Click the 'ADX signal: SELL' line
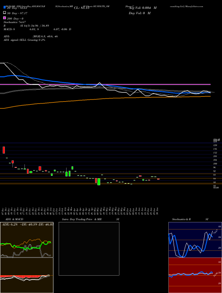 [24, 40]
